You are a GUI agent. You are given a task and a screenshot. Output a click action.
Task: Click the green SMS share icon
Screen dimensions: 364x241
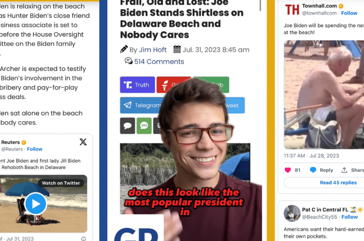pos(144,126)
